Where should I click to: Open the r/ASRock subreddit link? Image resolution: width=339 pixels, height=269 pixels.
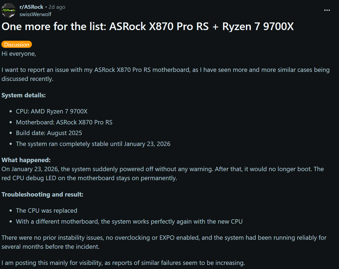point(31,7)
